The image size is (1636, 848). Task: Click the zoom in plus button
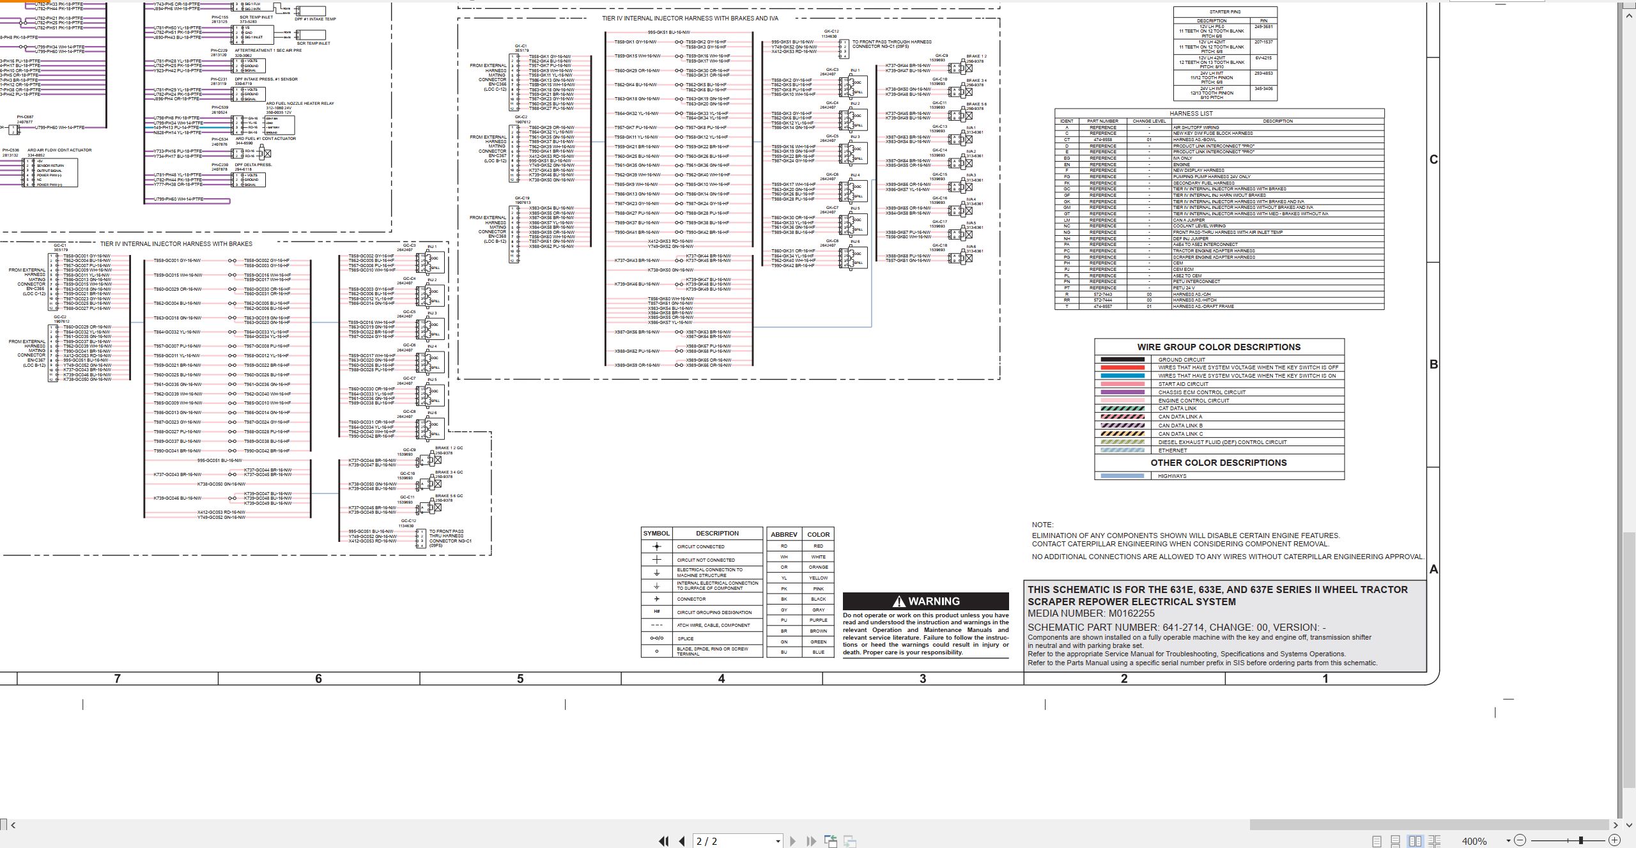pyautogui.click(x=1614, y=840)
